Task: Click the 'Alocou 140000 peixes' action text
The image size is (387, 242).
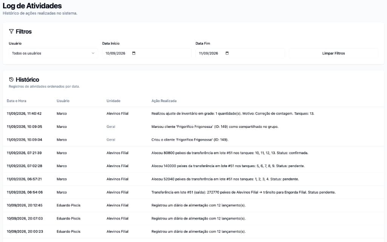Action: (228, 166)
